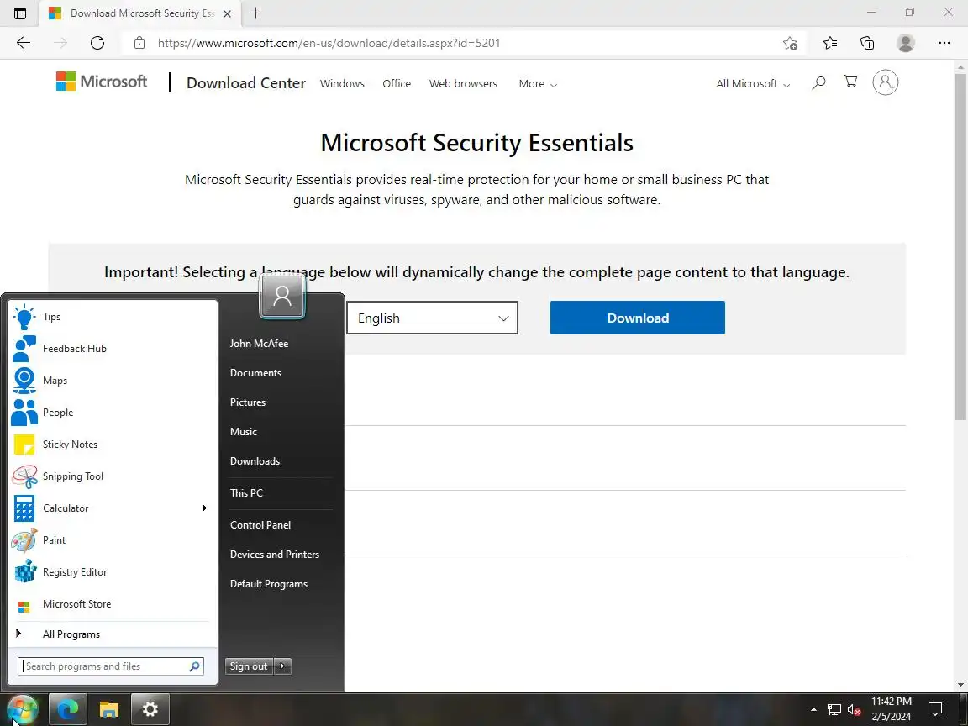Close the Download Microsoft Security tab
The height and width of the screenshot is (726, 968).
(227, 13)
